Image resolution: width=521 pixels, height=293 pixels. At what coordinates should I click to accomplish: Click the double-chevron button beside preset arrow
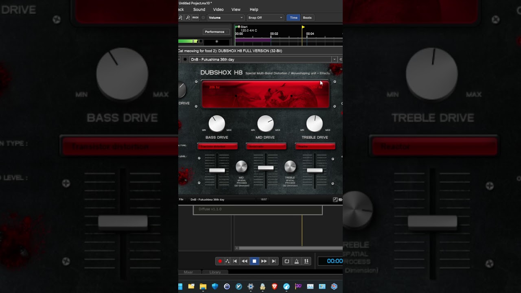click(x=341, y=59)
